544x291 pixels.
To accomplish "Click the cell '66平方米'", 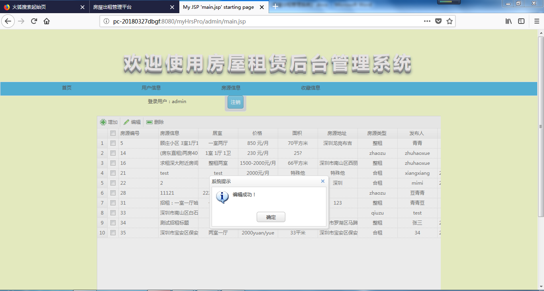I will pyautogui.click(x=298, y=163).
